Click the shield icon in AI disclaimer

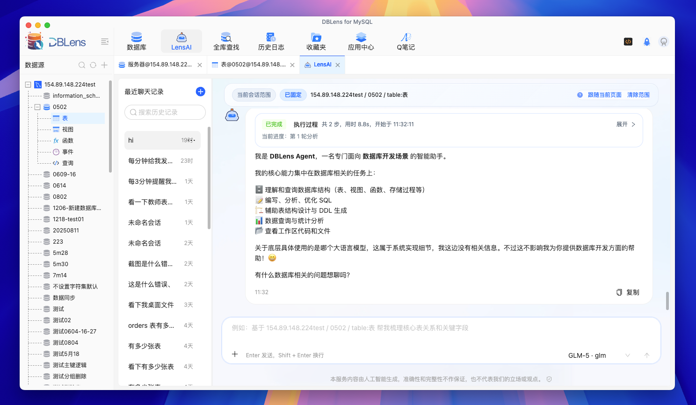tap(549, 379)
